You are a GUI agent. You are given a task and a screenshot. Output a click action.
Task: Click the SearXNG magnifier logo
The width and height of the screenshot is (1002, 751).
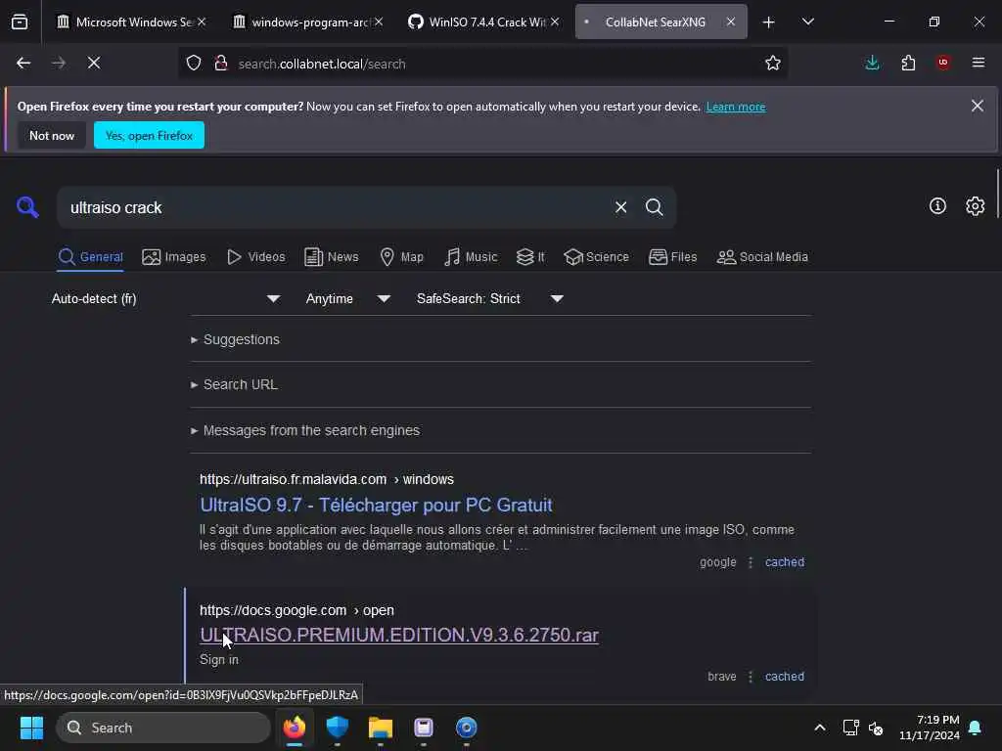(27, 207)
